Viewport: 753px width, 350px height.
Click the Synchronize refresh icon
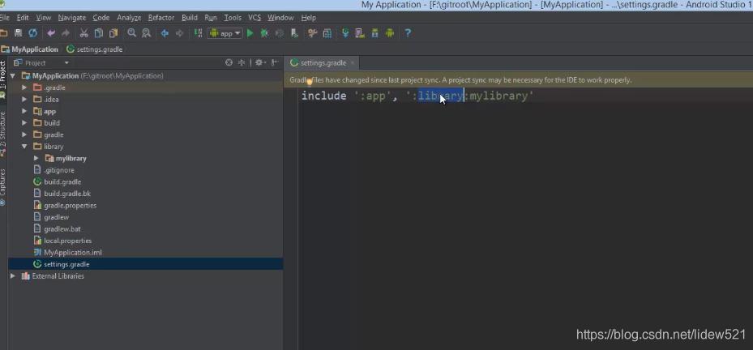click(x=32, y=33)
